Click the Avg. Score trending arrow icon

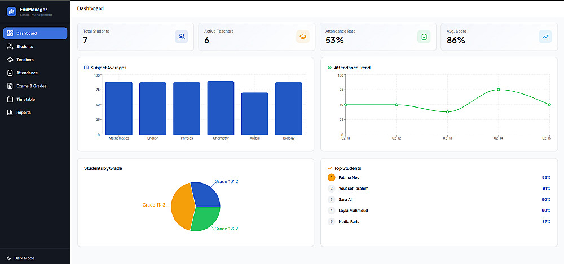point(545,37)
